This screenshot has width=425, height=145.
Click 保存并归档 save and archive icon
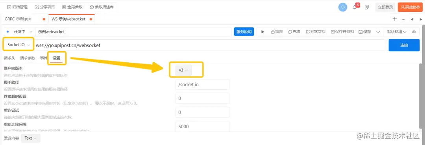pyautogui.click(x=333, y=32)
